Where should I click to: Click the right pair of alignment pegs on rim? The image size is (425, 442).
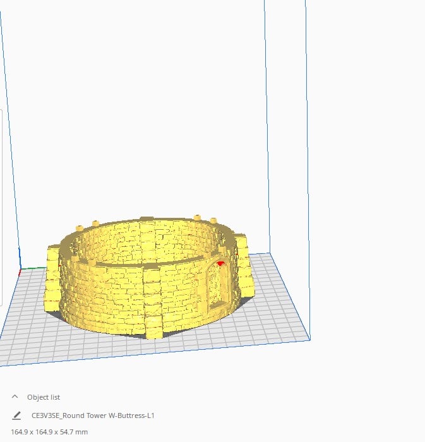205,218
